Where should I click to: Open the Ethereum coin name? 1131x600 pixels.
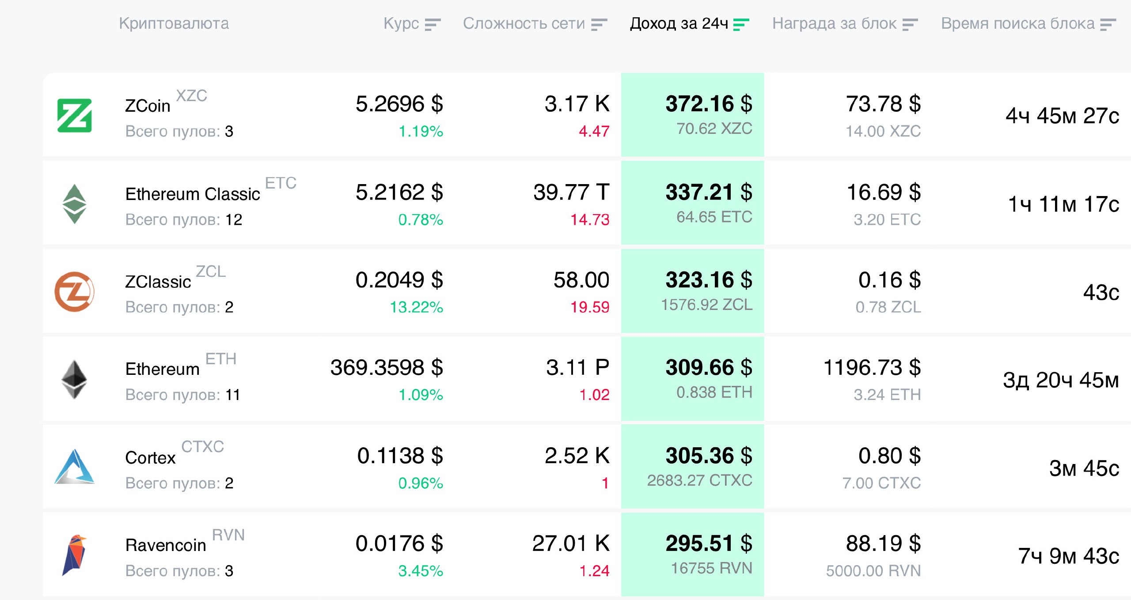pyautogui.click(x=163, y=369)
